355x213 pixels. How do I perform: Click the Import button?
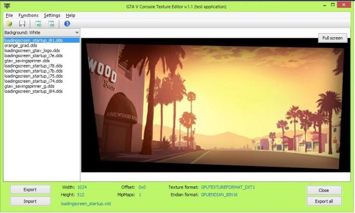coord(30,201)
